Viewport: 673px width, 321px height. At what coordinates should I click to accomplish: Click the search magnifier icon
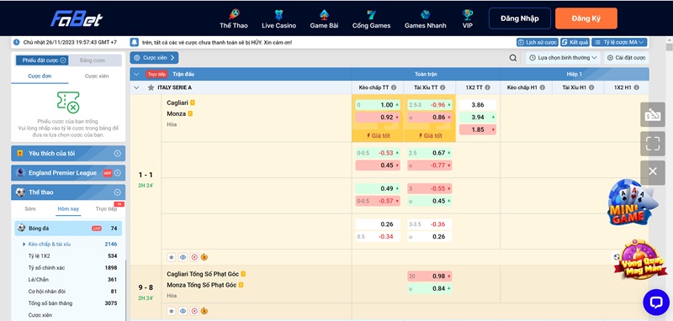[x=513, y=58]
